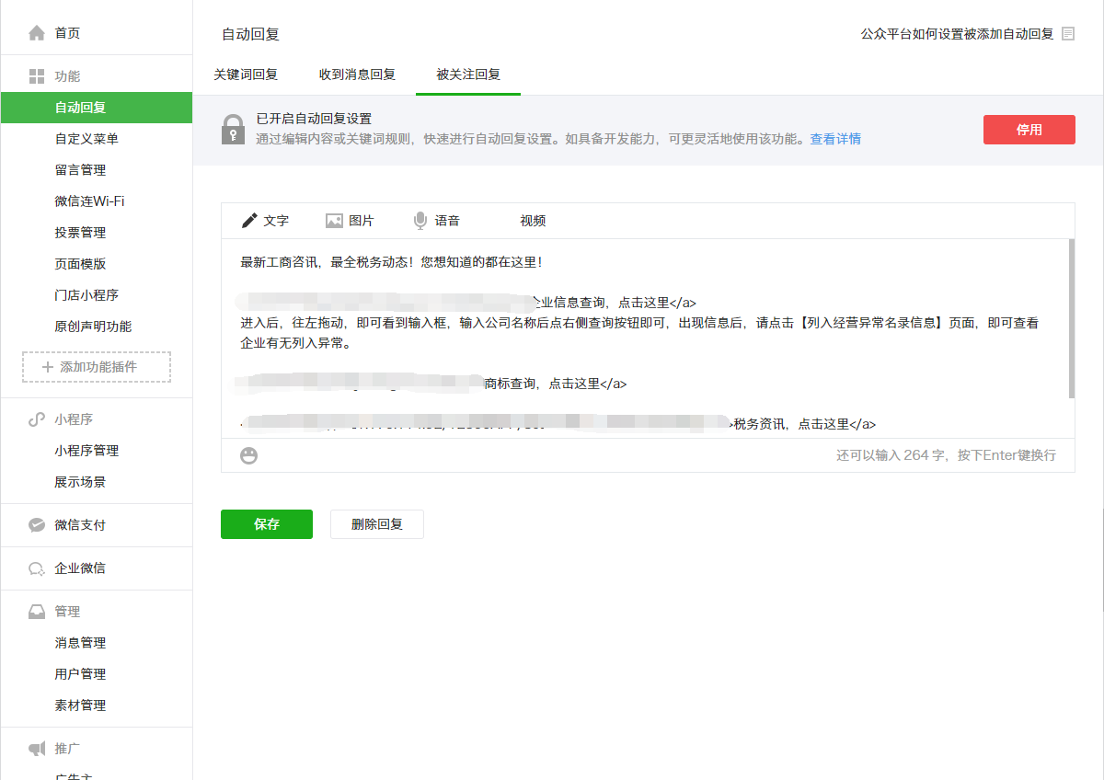The image size is (1104, 780).
Task: Open 消息管理 in the sidebar
Action: tap(80, 643)
